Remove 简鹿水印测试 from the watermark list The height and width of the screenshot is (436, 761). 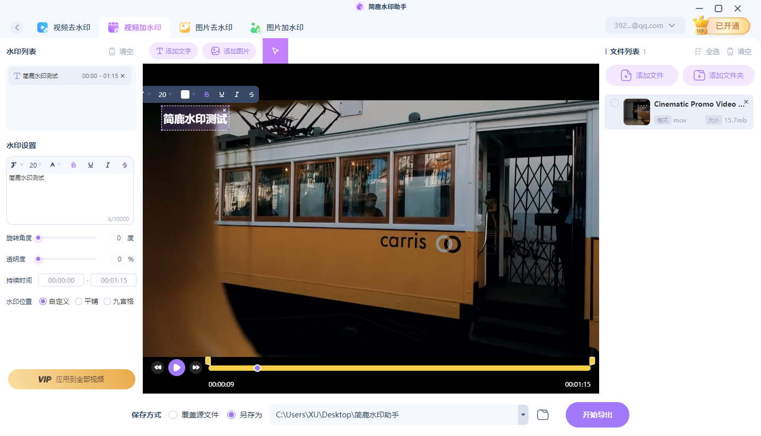(x=123, y=76)
